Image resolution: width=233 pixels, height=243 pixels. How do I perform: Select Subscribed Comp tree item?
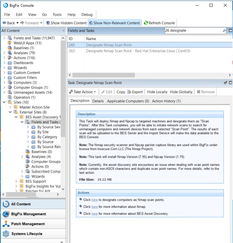pyautogui.click(x=46, y=171)
